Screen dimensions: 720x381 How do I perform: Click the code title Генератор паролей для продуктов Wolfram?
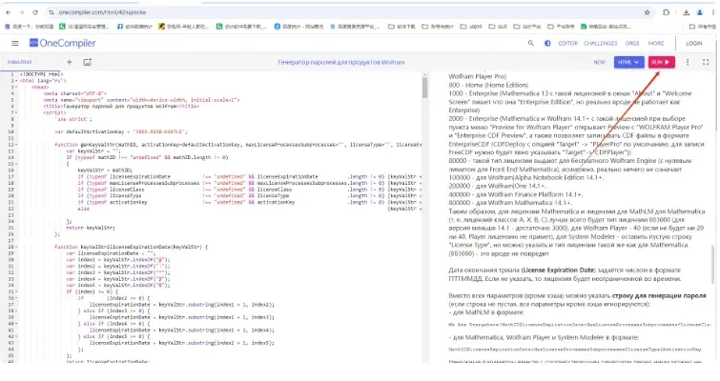[x=341, y=62]
